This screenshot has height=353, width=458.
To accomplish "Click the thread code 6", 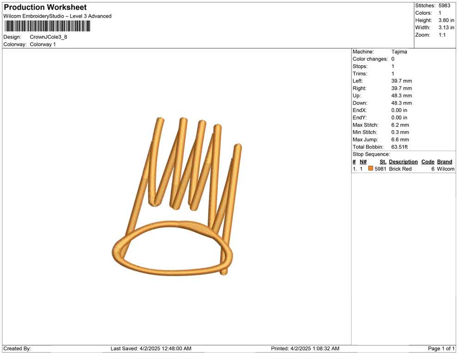I will tap(433, 169).
